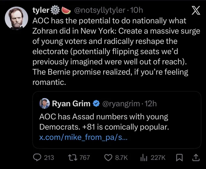
Task: Open the view analytics bar chart icon
Action: point(144,158)
